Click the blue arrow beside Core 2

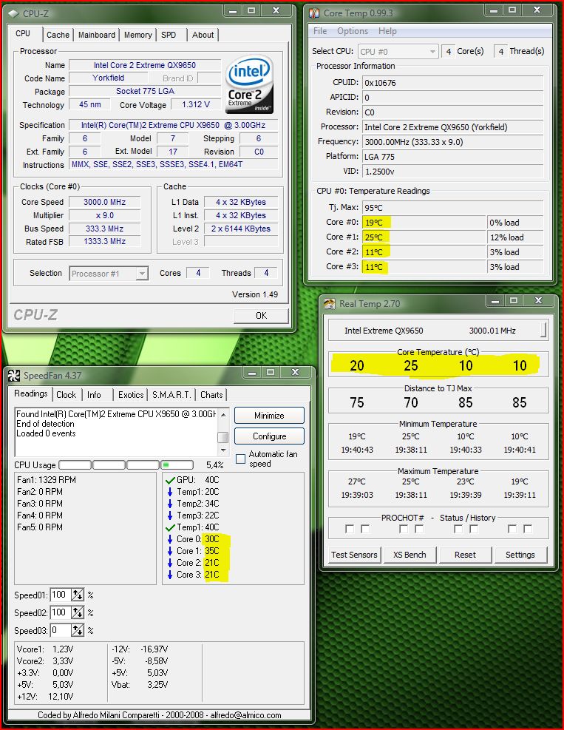click(170, 563)
